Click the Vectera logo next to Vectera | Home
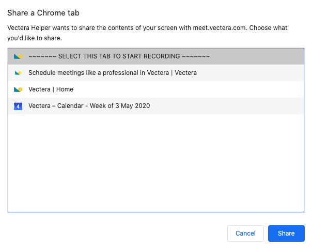Viewport: 312px width, 249px height. coord(18,89)
